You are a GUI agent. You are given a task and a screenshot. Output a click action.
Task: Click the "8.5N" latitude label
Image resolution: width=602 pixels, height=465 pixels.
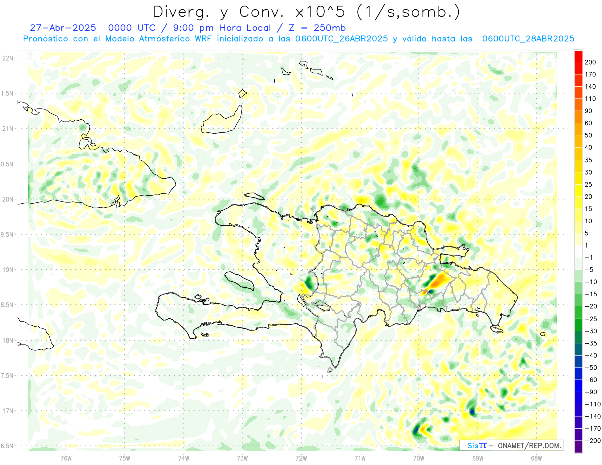click(x=8, y=305)
